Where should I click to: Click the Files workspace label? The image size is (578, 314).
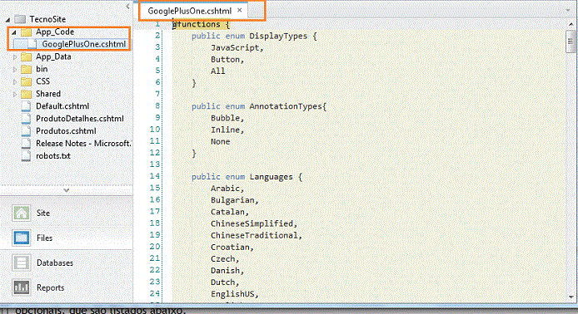[x=45, y=238]
